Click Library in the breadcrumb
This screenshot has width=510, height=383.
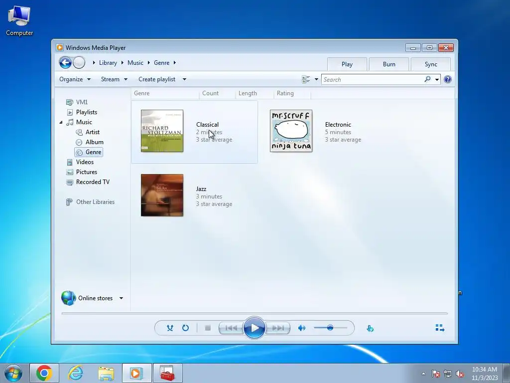(108, 62)
